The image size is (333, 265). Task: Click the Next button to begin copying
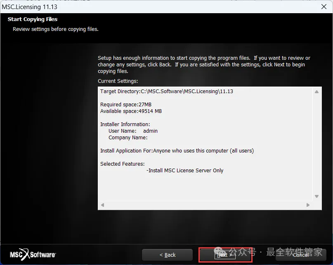pyautogui.click(x=225, y=255)
